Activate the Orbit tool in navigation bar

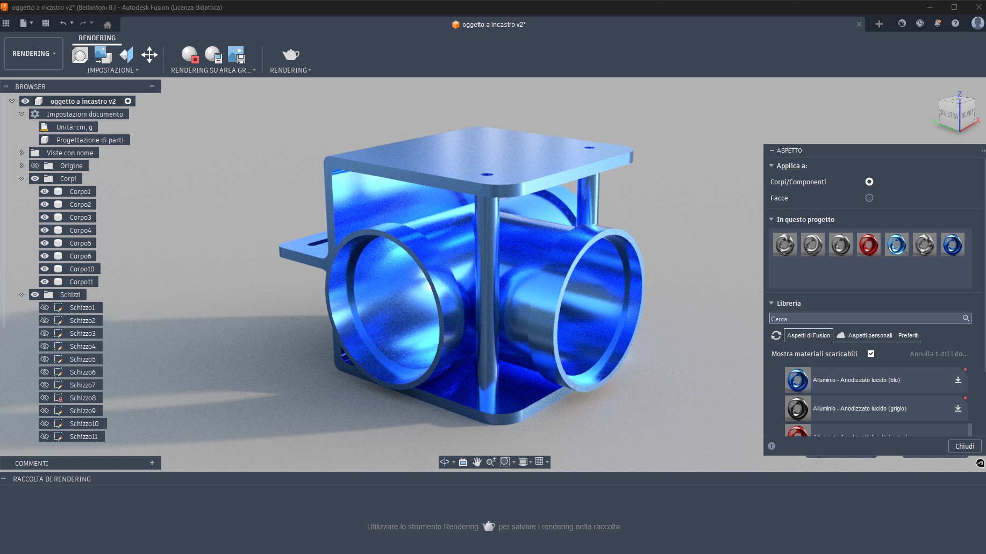(445, 462)
